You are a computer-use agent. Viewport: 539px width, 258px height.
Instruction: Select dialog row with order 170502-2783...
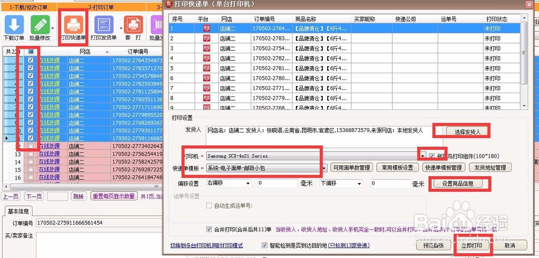coord(345,38)
